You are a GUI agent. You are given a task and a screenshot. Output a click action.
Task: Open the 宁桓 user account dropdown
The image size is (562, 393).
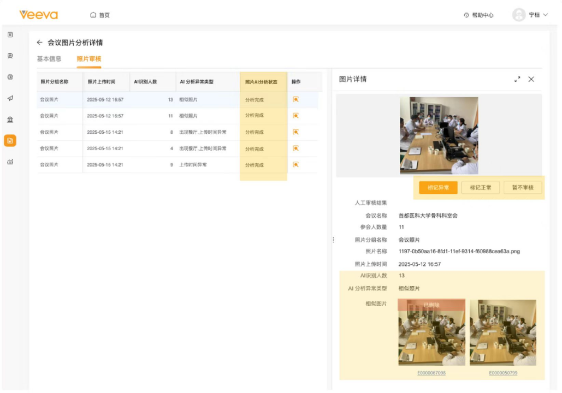(x=530, y=15)
